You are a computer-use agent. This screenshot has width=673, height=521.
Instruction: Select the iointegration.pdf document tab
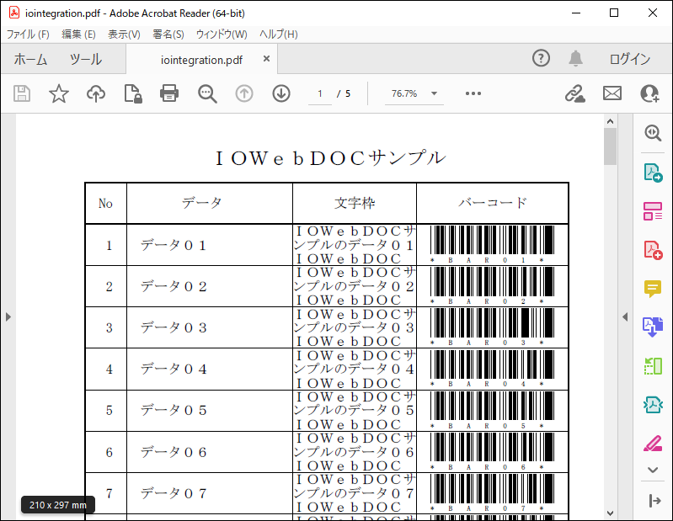click(201, 60)
